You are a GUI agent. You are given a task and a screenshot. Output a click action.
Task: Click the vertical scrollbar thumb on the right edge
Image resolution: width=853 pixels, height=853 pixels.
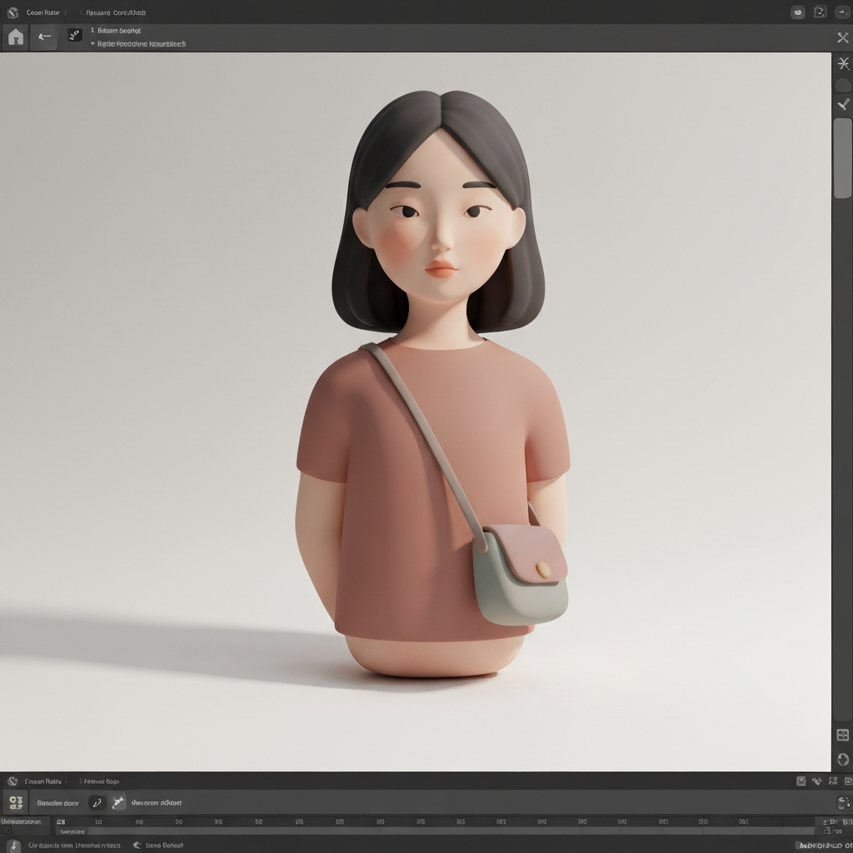(843, 158)
